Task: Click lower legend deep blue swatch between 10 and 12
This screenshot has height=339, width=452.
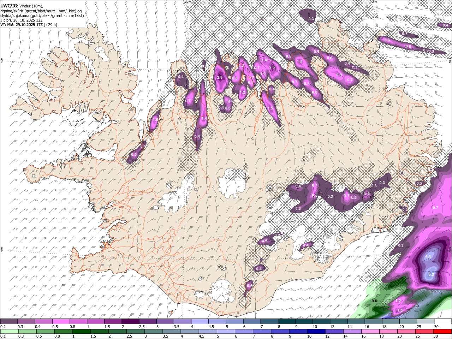Action: coord(316,331)
